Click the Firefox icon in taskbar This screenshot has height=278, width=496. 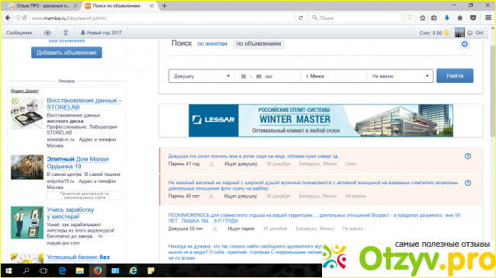[x=98, y=270]
